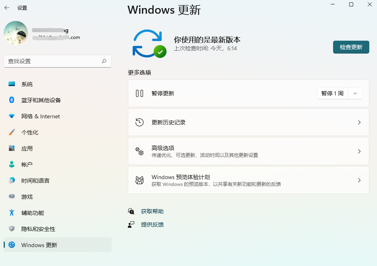
Task: Minimize the Settings window
Action: (x=333, y=4)
